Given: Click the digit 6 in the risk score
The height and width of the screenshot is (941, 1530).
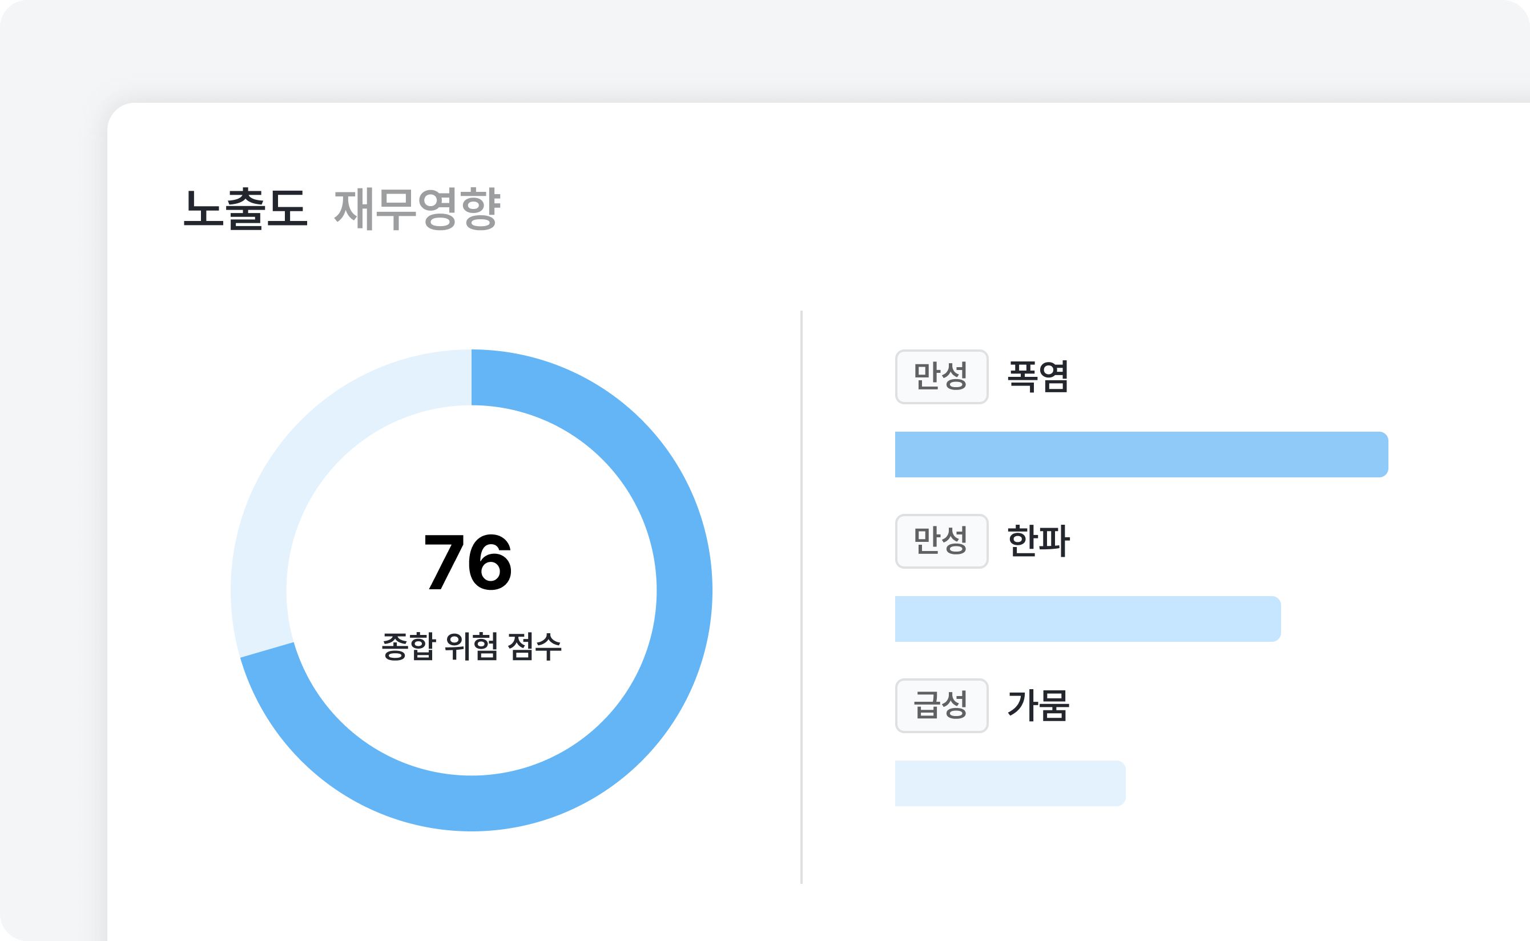Looking at the screenshot, I should click(x=490, y=561).
